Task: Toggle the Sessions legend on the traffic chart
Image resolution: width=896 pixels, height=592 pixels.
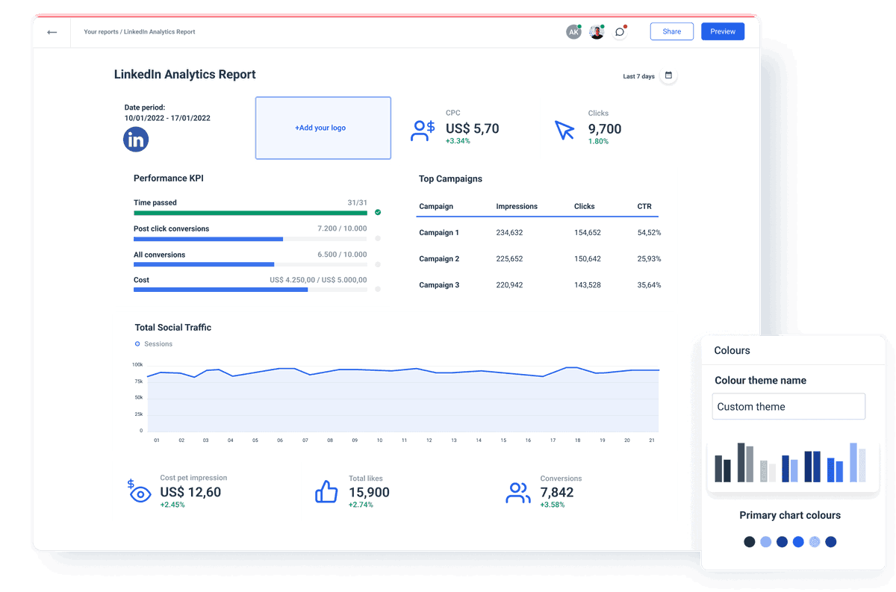Action: click(x=154, y=344)
